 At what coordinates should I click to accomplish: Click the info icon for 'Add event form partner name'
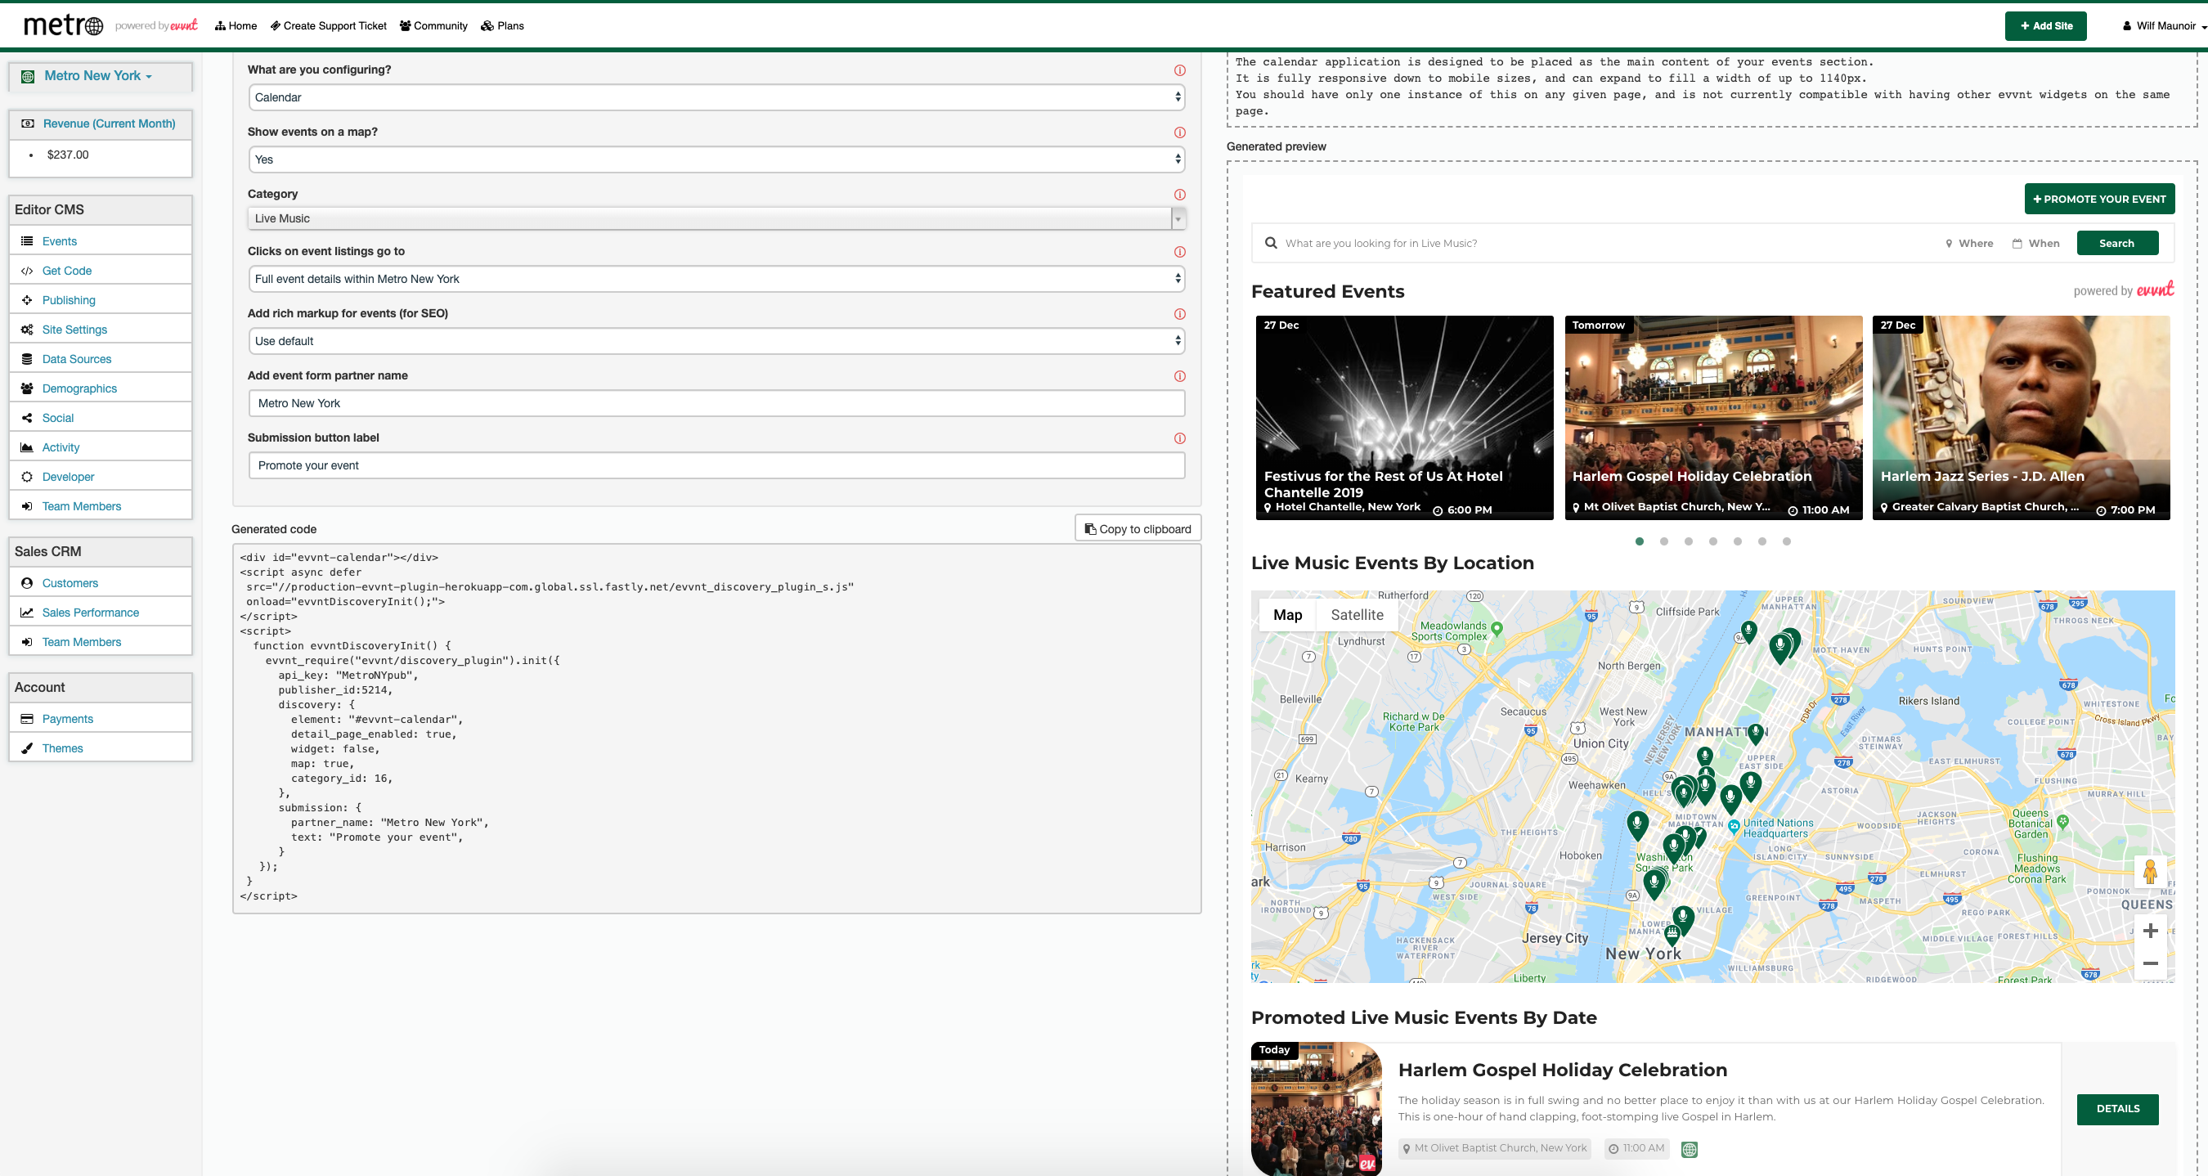pos(1179,376)
